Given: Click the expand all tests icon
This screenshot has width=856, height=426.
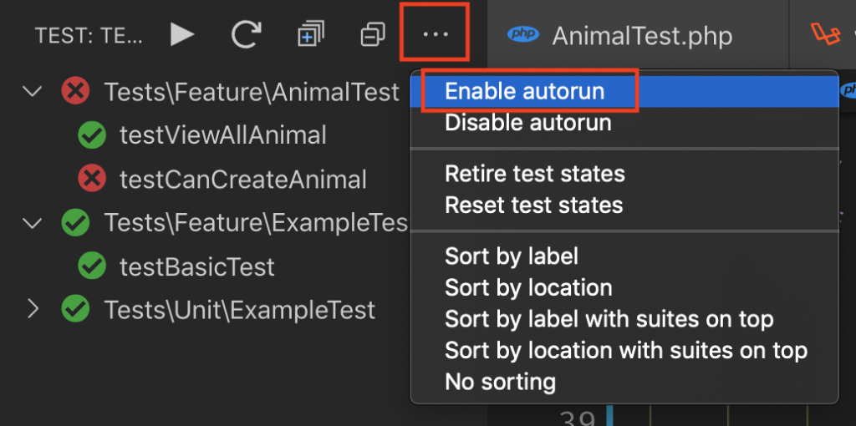Looking at the screenshot, I should point(310,35).
